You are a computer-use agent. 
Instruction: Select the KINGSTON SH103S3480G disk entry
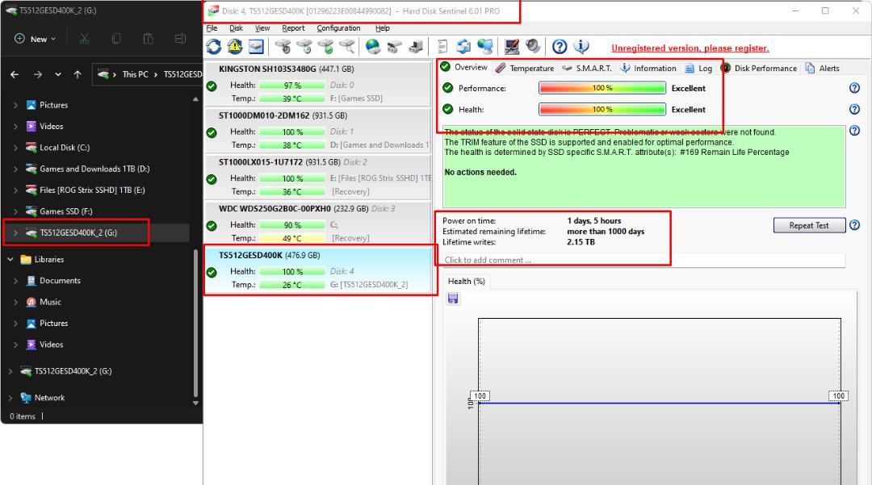pos(317,83)
